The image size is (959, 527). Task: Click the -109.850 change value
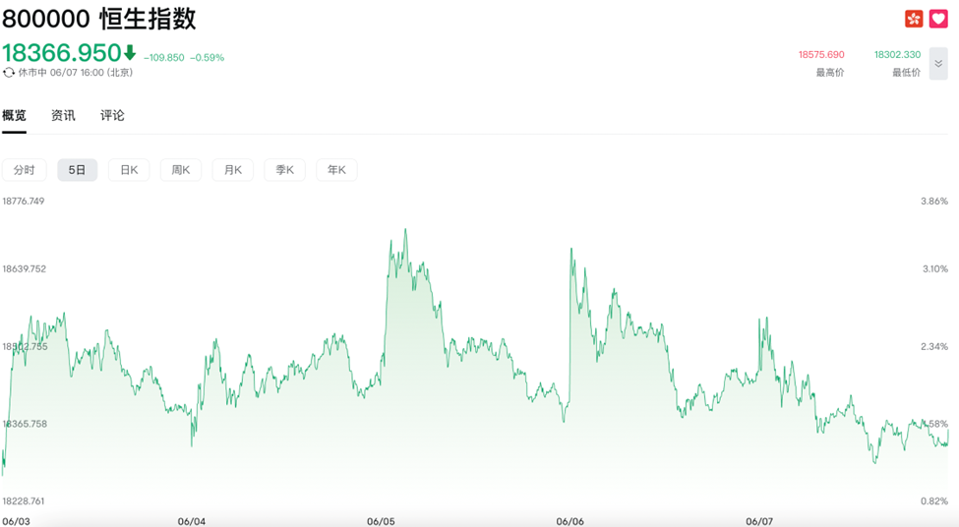coord(164,57)
